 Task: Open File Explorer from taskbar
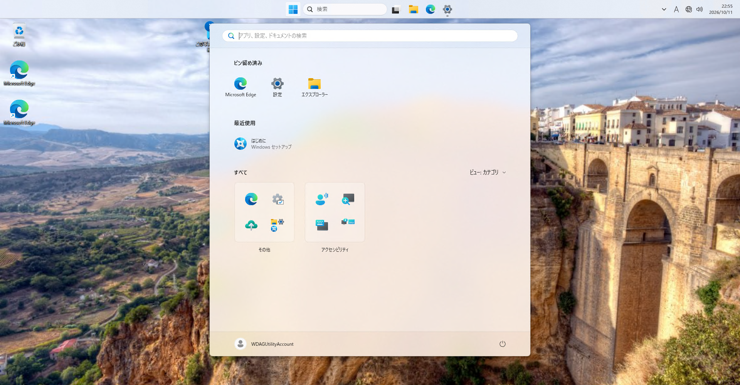(414, 9)
